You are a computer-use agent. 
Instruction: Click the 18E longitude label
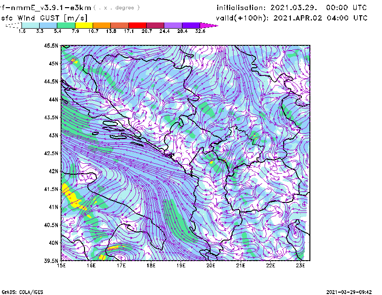151,265
